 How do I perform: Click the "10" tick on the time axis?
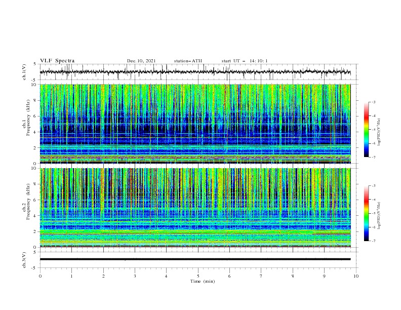(356, 276)
